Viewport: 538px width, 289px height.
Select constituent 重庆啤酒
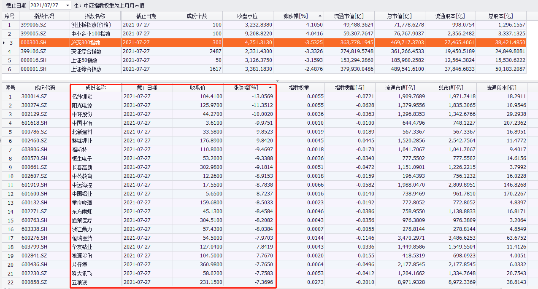coord(82,203)
